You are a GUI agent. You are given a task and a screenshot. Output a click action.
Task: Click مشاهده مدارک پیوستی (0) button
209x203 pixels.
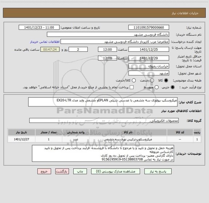click(115, 171)
